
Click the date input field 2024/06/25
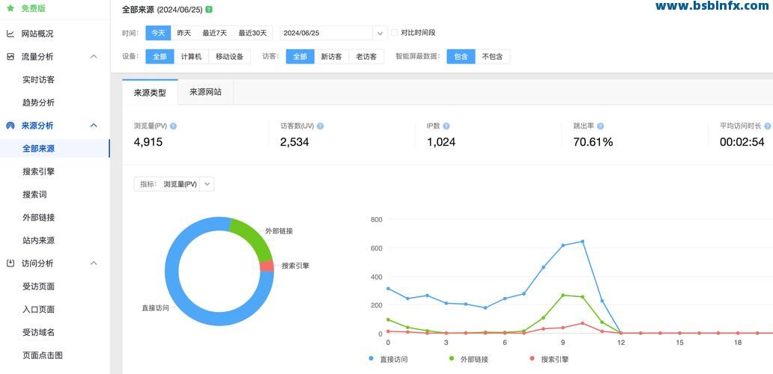coord(326,33)
